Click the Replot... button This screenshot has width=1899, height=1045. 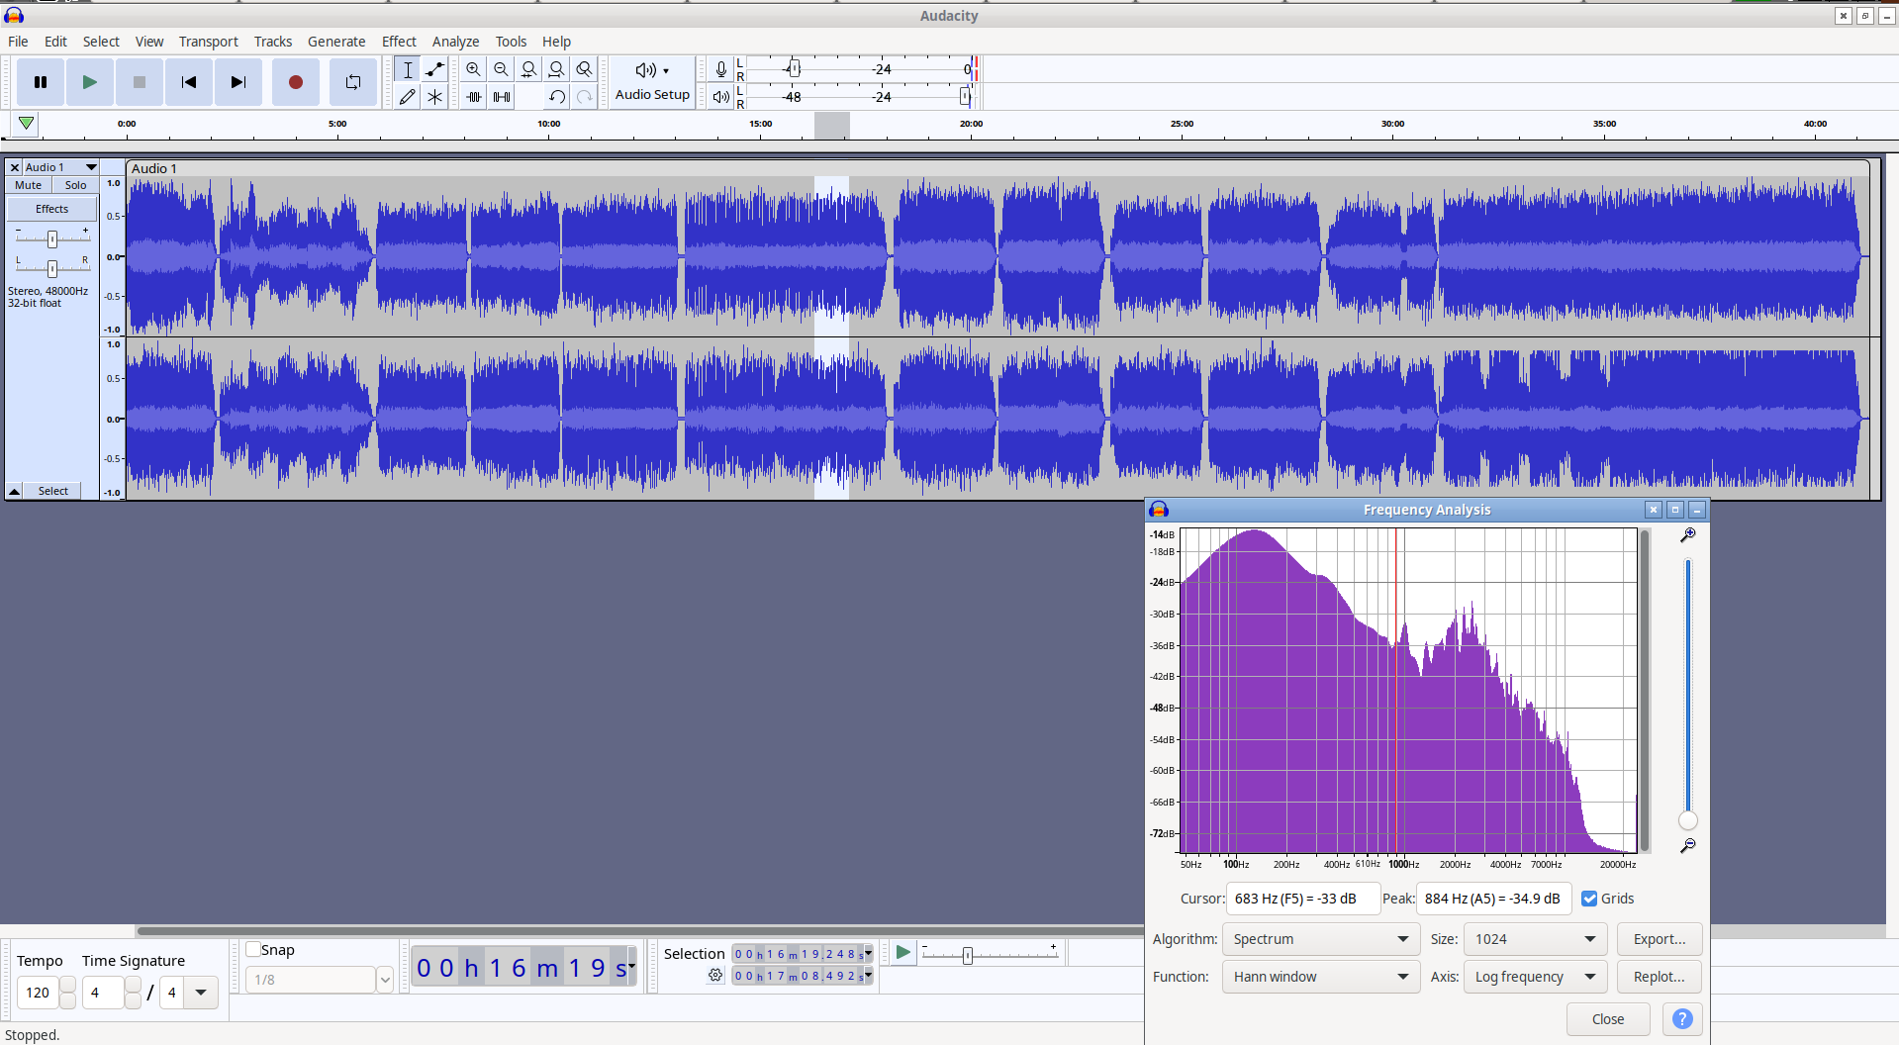(1659, 977)
